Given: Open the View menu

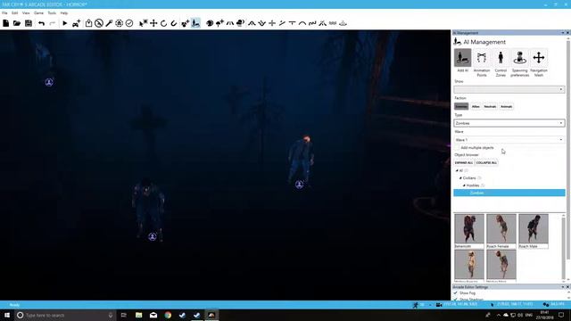Looking at the screenshot, I should tap(26, 13).
